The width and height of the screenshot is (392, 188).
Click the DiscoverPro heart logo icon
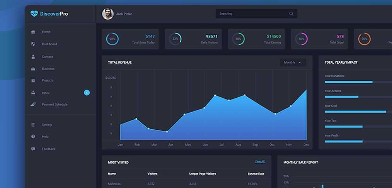tap(34, 14)
